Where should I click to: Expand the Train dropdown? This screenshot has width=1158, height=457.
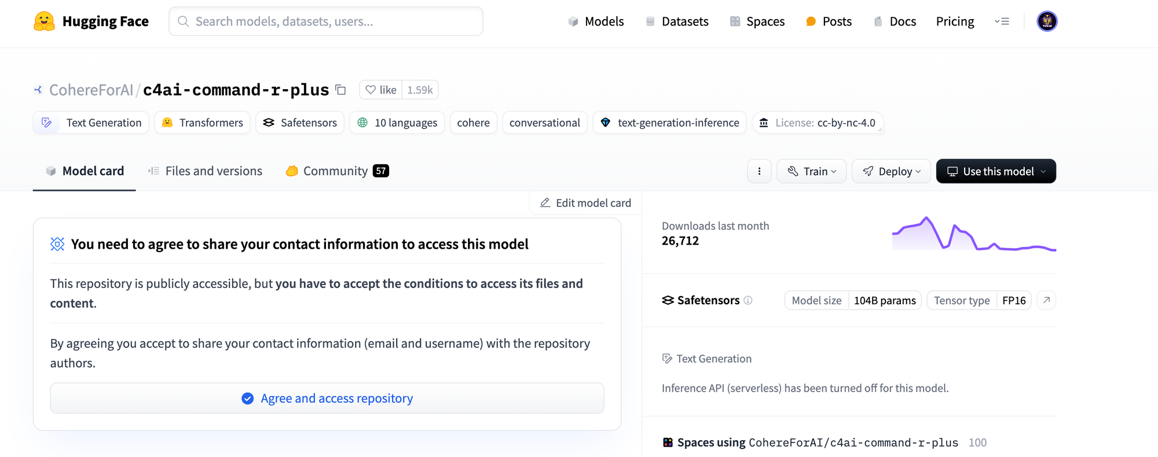tap(812, 171)
